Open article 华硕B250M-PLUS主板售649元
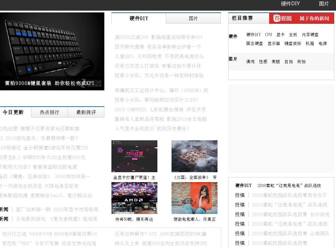Screen dimensions: 336x248 pos(42,157)
